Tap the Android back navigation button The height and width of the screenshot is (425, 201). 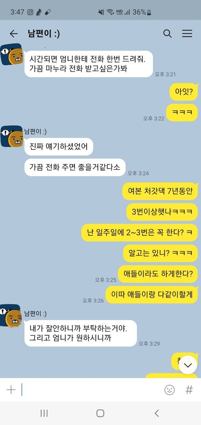[x=157, y=413]
